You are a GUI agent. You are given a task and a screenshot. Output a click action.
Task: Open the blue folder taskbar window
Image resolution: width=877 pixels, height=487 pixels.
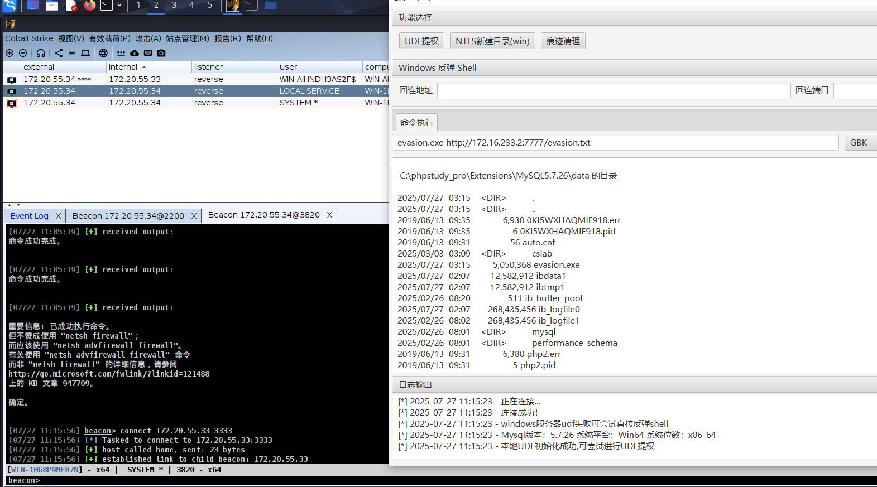(271, 6)
